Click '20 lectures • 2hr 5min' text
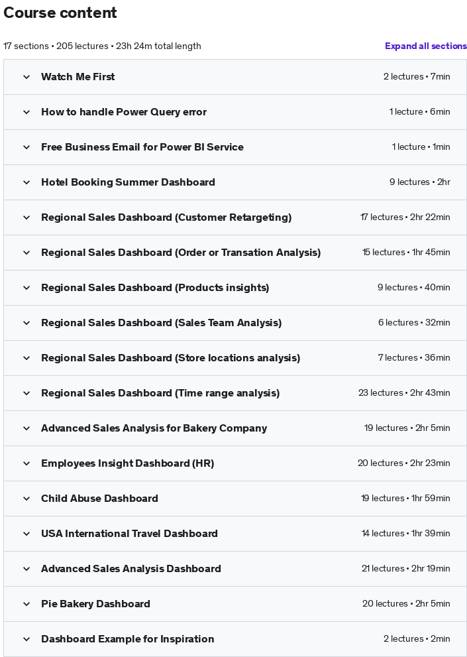This screenshot has width=467, height=657. (406, 604)
